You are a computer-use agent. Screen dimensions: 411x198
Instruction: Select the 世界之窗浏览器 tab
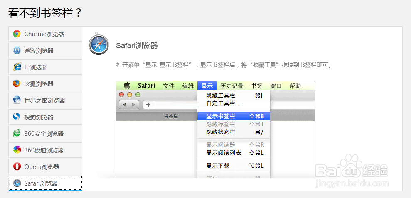pyautogui.click(x=45, y=100)
